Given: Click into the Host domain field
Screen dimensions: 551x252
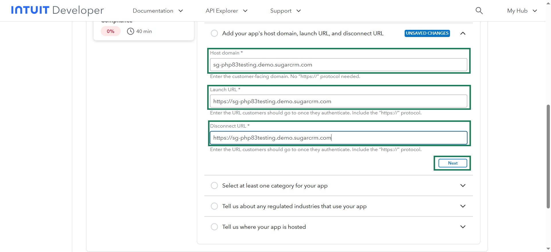Looking at the screenshot, I should (338, 65).
